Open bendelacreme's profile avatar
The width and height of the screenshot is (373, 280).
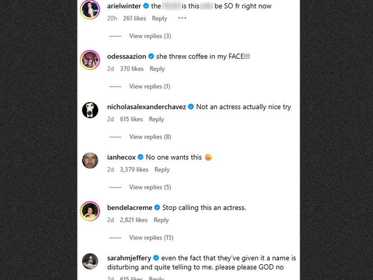click(90, 211)
